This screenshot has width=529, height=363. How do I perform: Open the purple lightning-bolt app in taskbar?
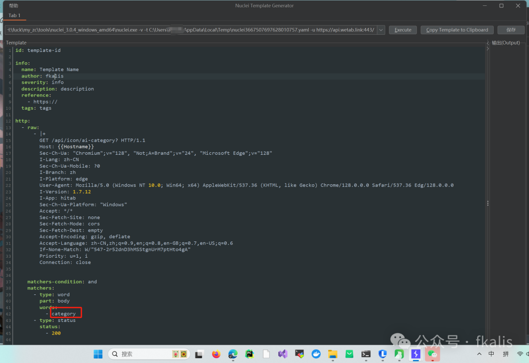pyautogui.click(x=416, y=354)
